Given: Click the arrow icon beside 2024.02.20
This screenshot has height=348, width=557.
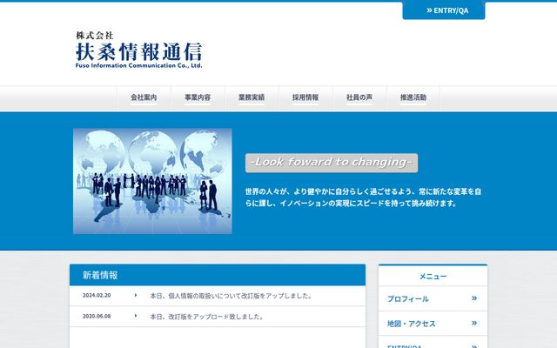Looking at the screenshot, I should point(136,296).
